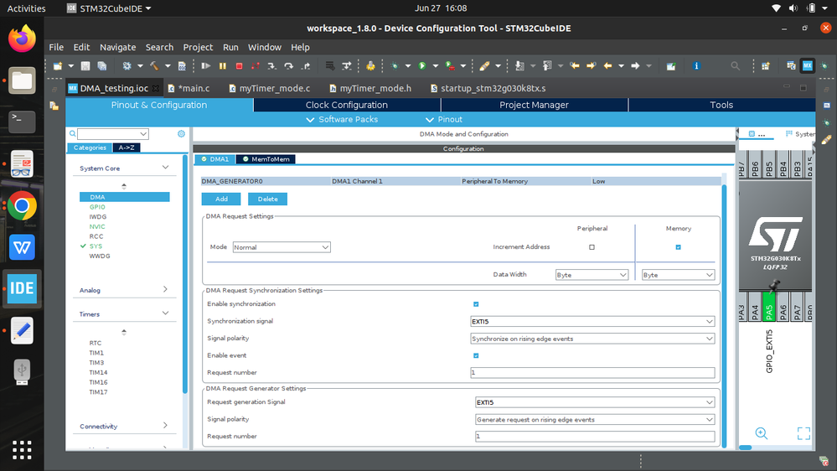Open the Project menu
This screenshot has width=837, height=471.
pos(198,47)
